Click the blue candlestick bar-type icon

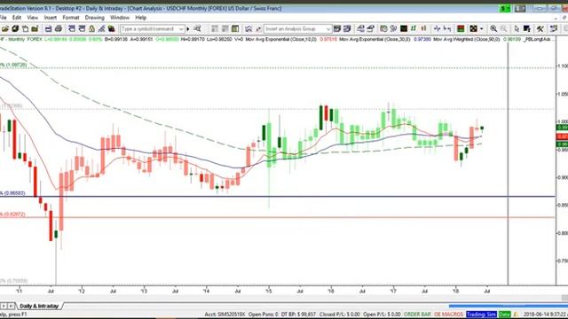pos(438,28)
